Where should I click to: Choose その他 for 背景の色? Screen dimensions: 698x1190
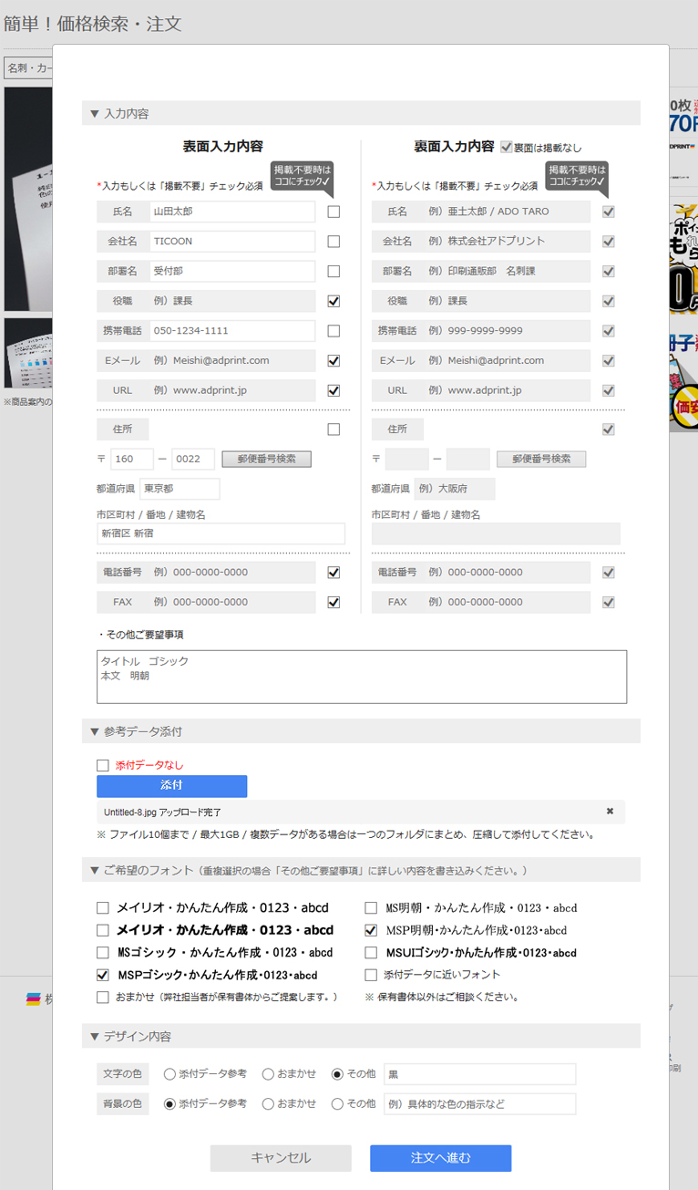[337, 1104]
